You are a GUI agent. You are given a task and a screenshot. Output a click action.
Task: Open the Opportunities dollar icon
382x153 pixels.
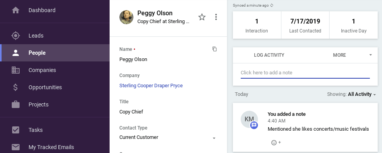[x=15, y=87]
